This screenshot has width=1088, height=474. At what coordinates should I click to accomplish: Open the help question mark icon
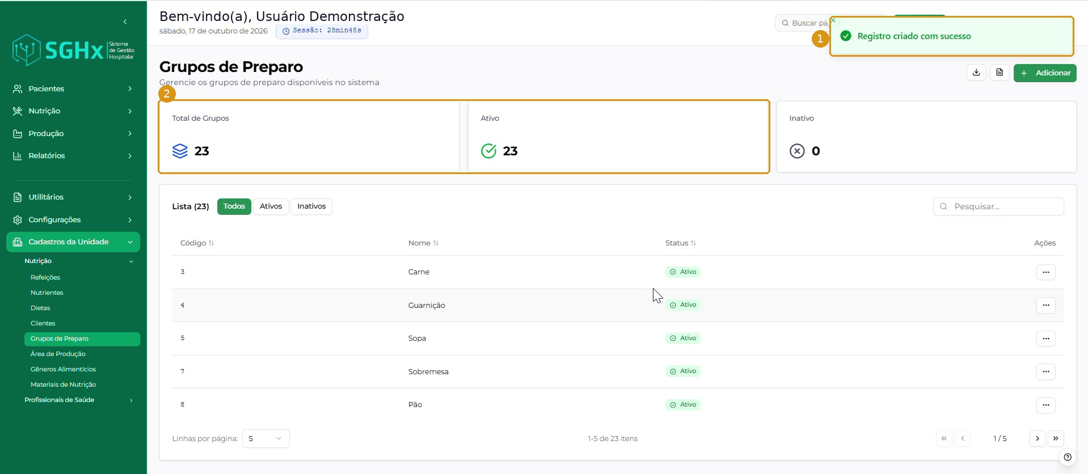click(1068, 457)
